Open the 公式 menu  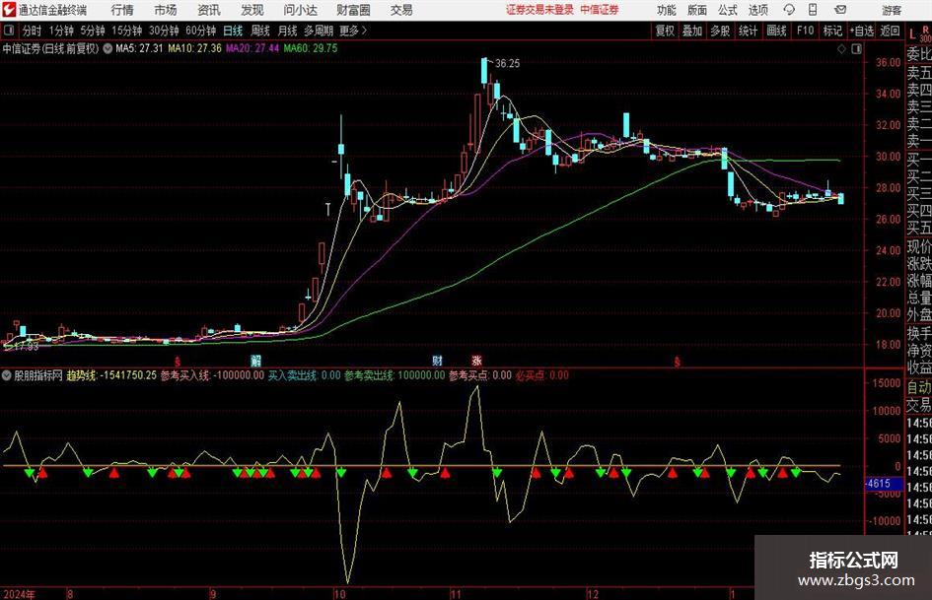(728, 10)
